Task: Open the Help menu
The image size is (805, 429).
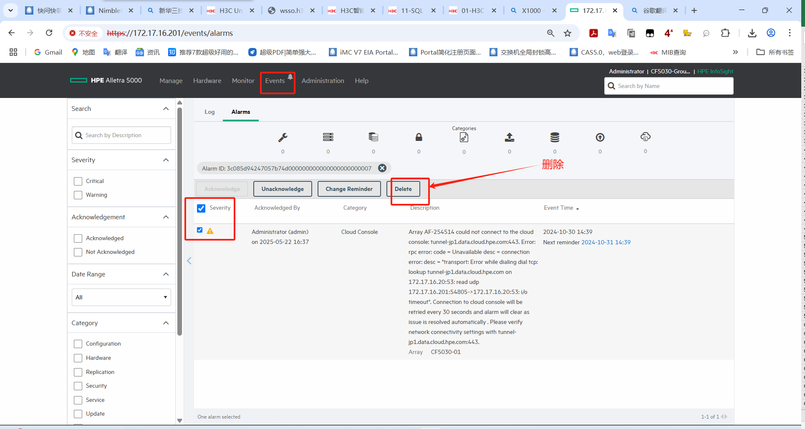Action: tap(362, 81)
